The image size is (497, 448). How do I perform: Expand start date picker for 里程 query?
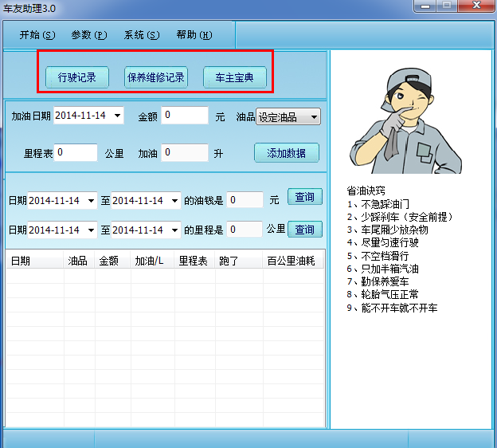coord(91,230)
